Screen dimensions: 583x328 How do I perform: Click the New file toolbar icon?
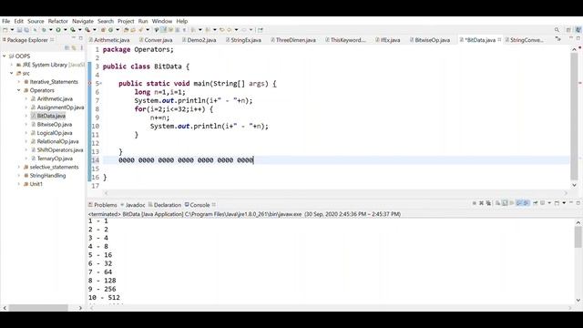[5, 30]
